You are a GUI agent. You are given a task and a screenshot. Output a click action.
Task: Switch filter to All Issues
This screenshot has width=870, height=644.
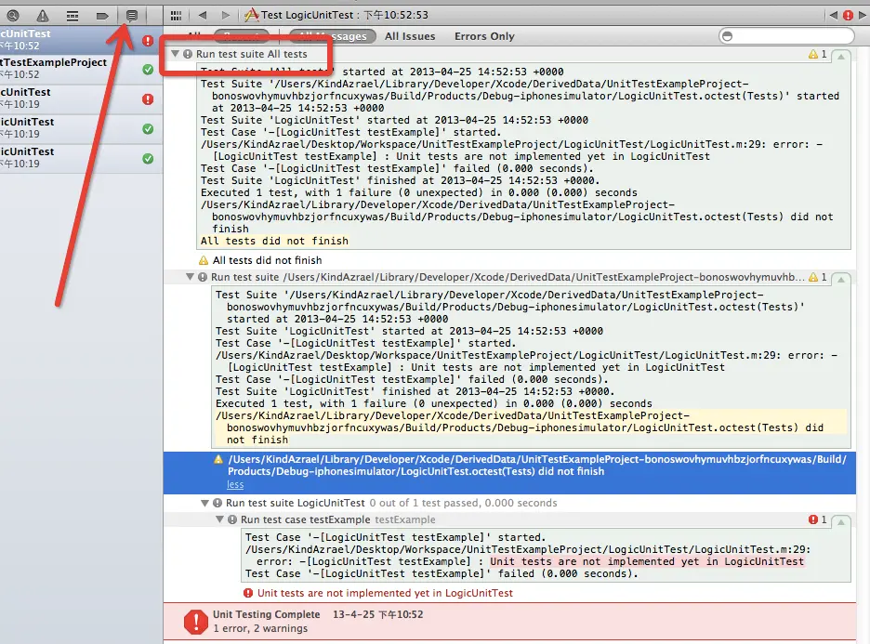[x=410, y=36]
